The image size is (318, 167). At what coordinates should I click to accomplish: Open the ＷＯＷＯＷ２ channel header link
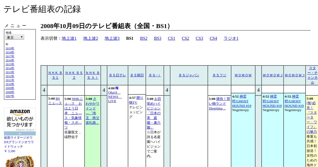coord(272,75)
